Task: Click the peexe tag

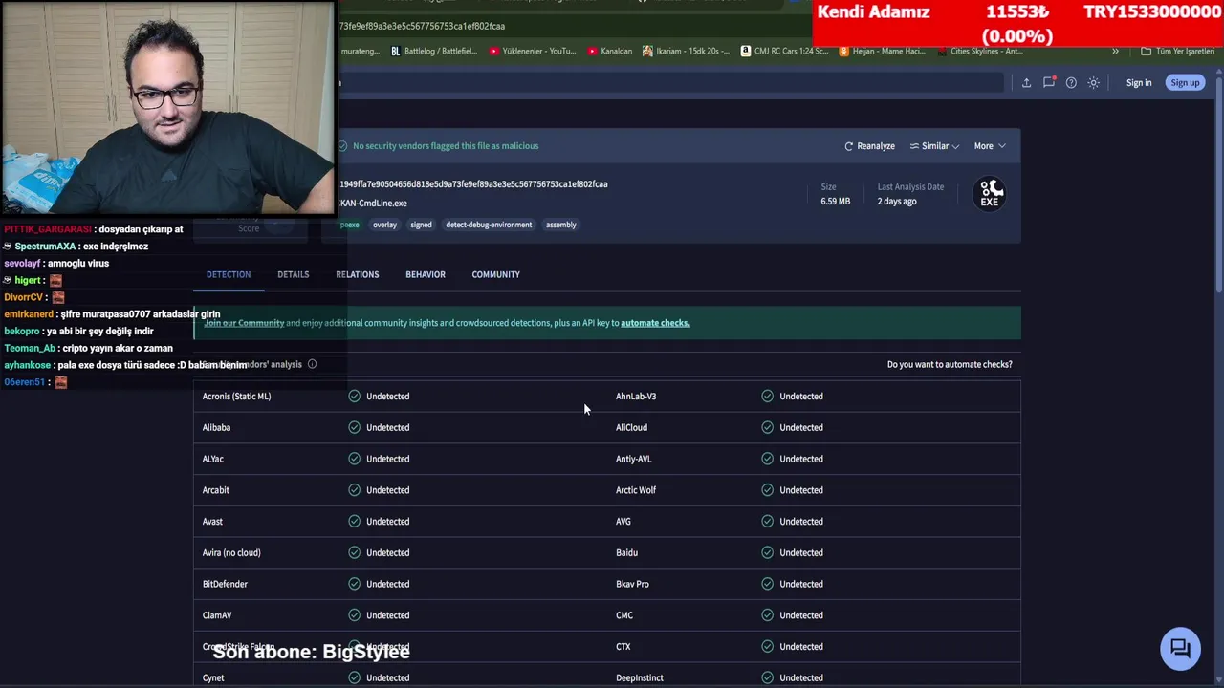Action: tap(350, 225)
